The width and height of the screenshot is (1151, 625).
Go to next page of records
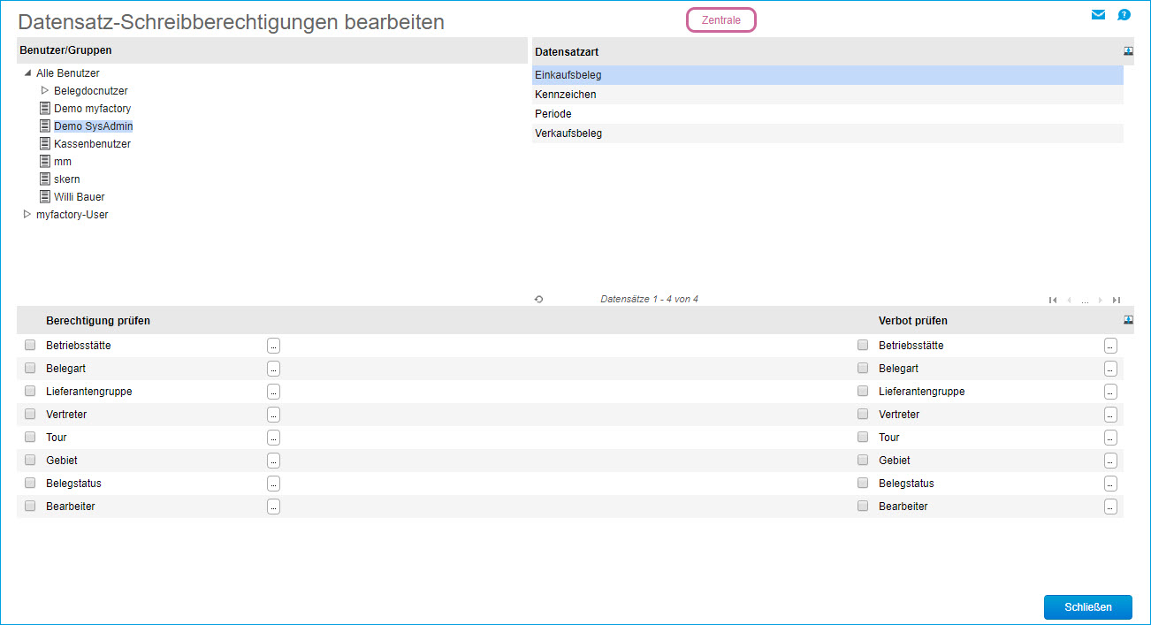pyautogui.click(x=1101, y=300)
